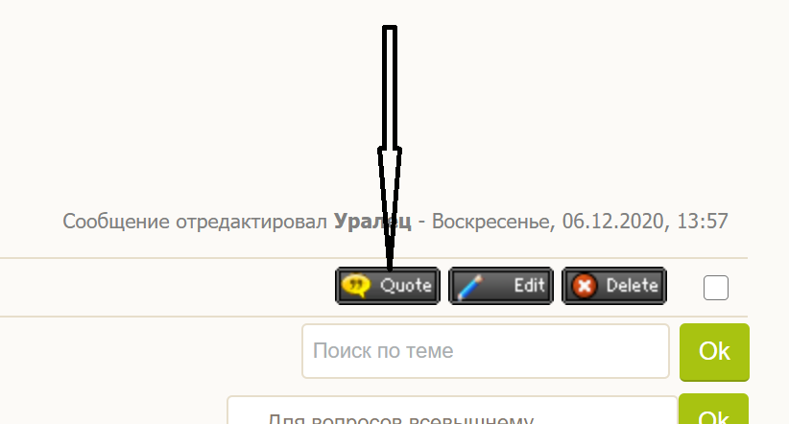Click the word "Quote" on the dark button

pos(406,286)
